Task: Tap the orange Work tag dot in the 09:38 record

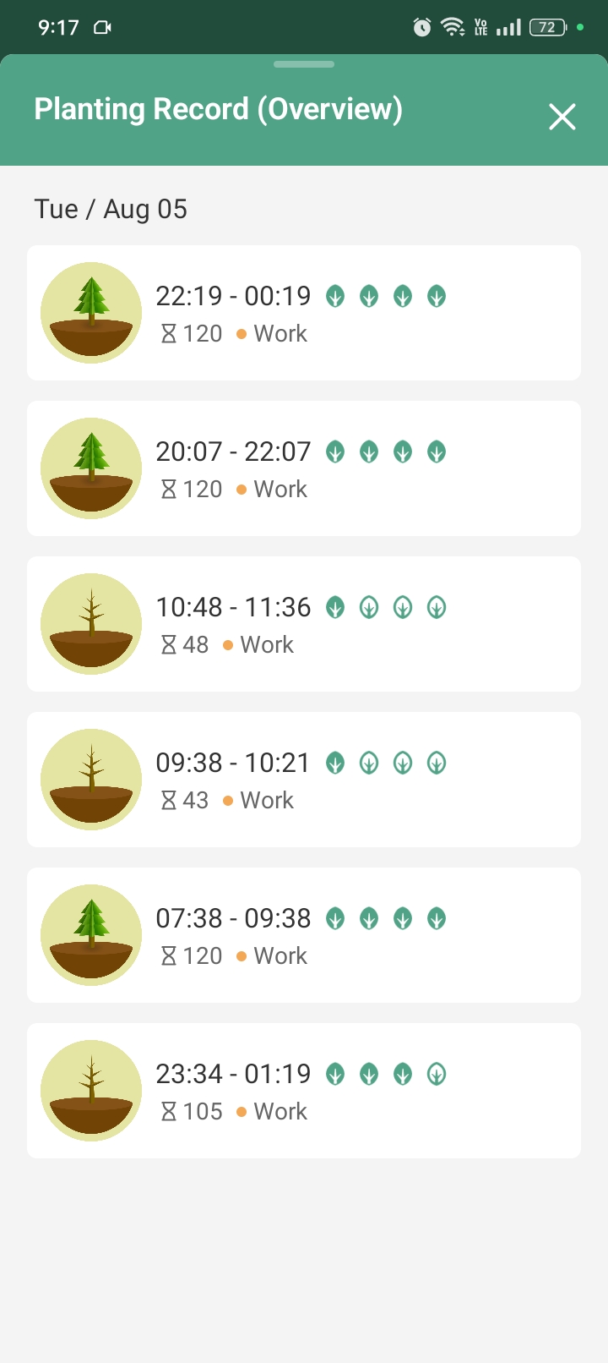Action: (228, 801)
